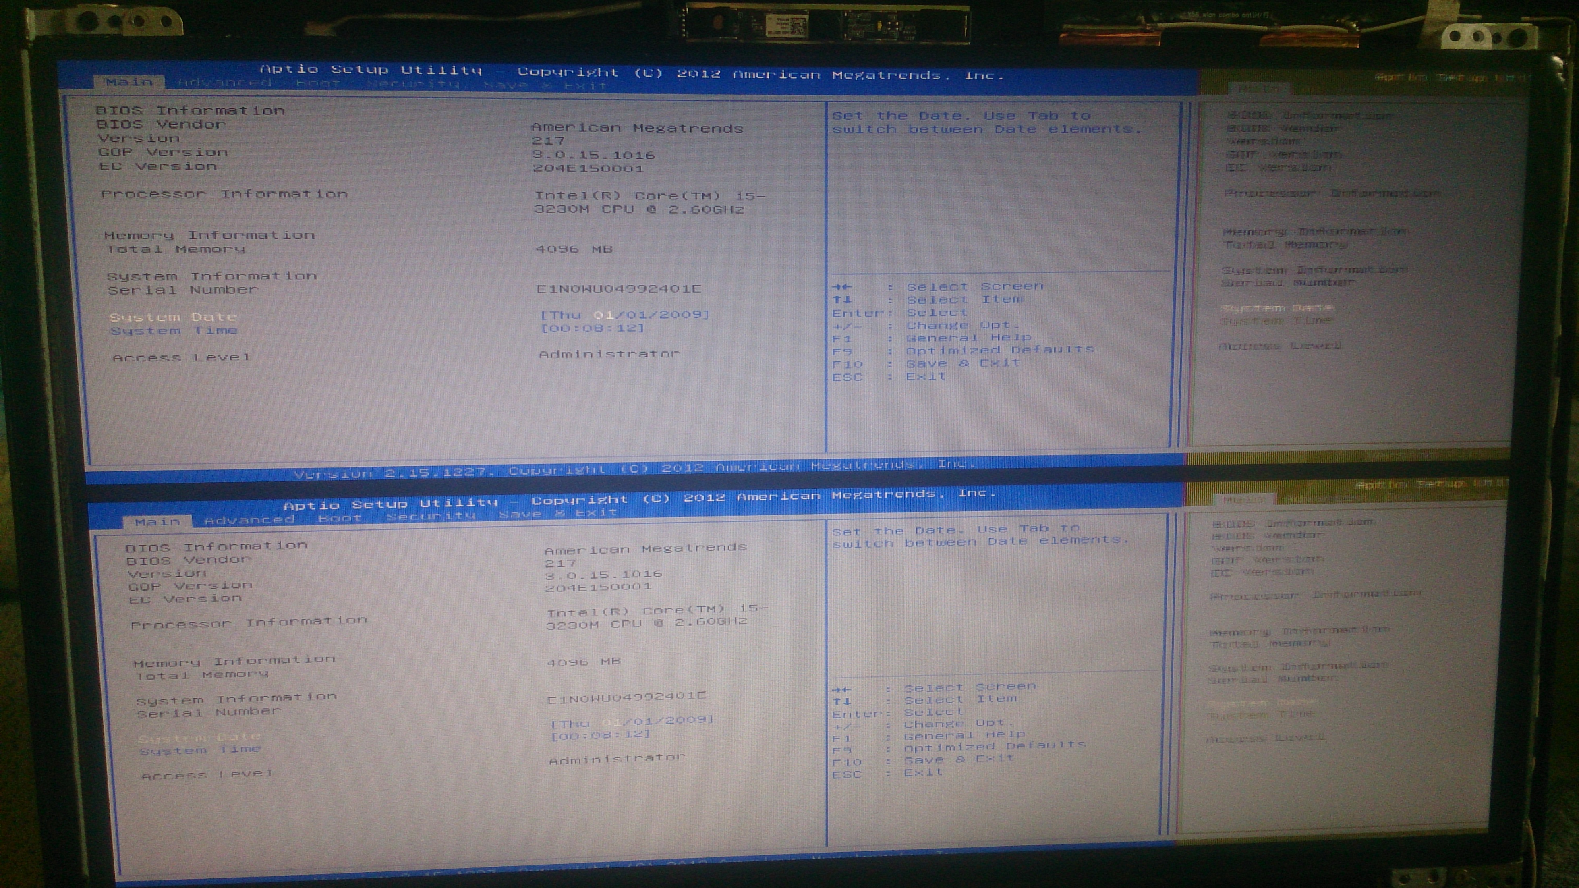The width and height of the screenshot is (1579, 888).
Task: Open Save & Exit tab in lower BIOS copy
Action: pos(558,513)
